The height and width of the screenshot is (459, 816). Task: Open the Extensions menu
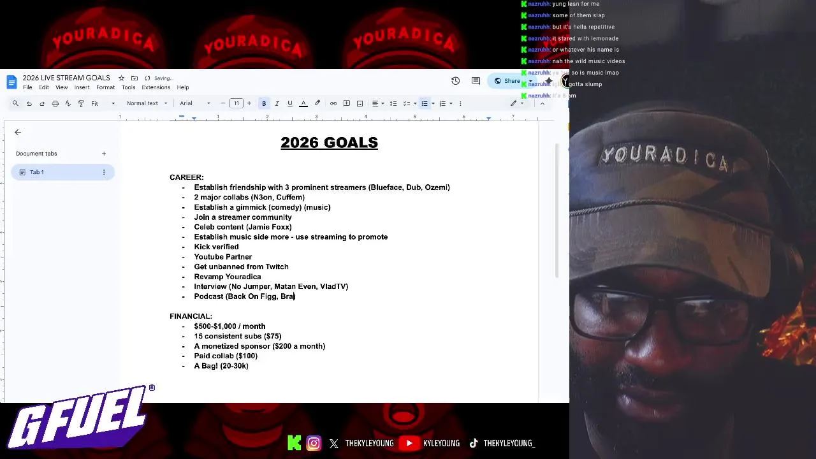click(x=156, y=87)
